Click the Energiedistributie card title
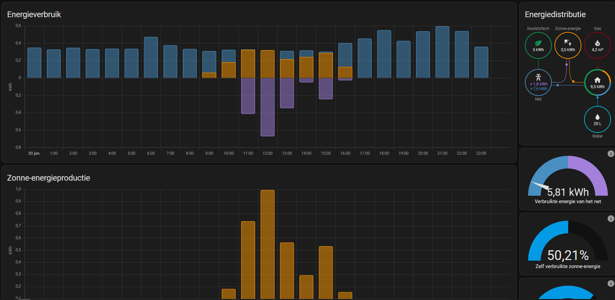The height and width of the screenshot is (300, 615). 555,14
